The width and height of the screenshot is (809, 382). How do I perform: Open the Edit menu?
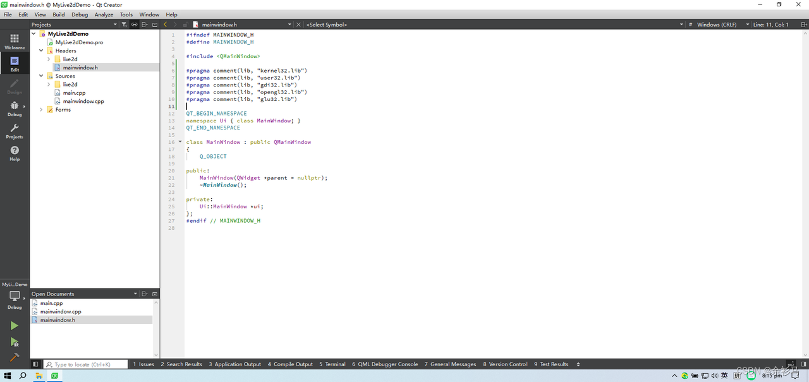point(23,15)
